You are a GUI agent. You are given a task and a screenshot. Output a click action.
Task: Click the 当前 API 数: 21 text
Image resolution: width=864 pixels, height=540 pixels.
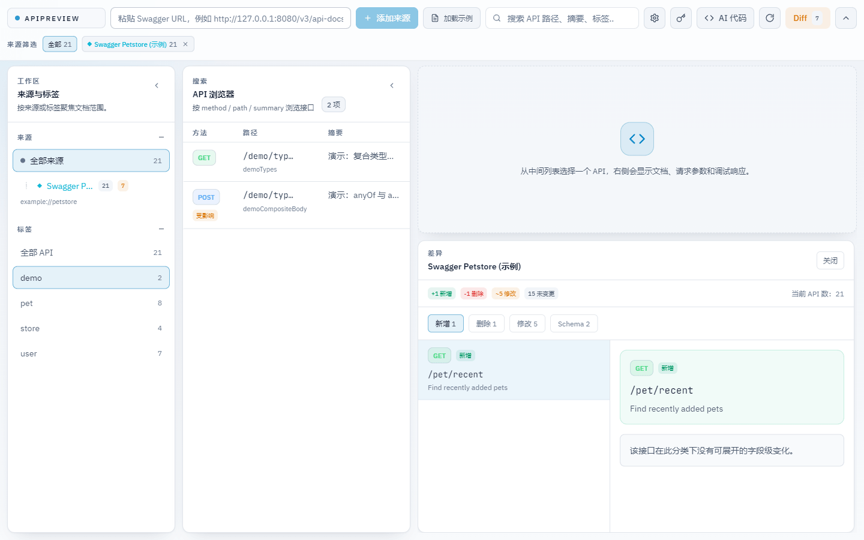coord(818,294)
